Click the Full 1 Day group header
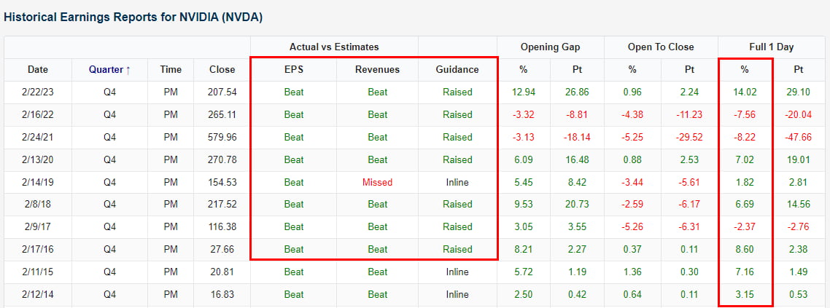This screenshot has height=308, width=830. (771, 47)
